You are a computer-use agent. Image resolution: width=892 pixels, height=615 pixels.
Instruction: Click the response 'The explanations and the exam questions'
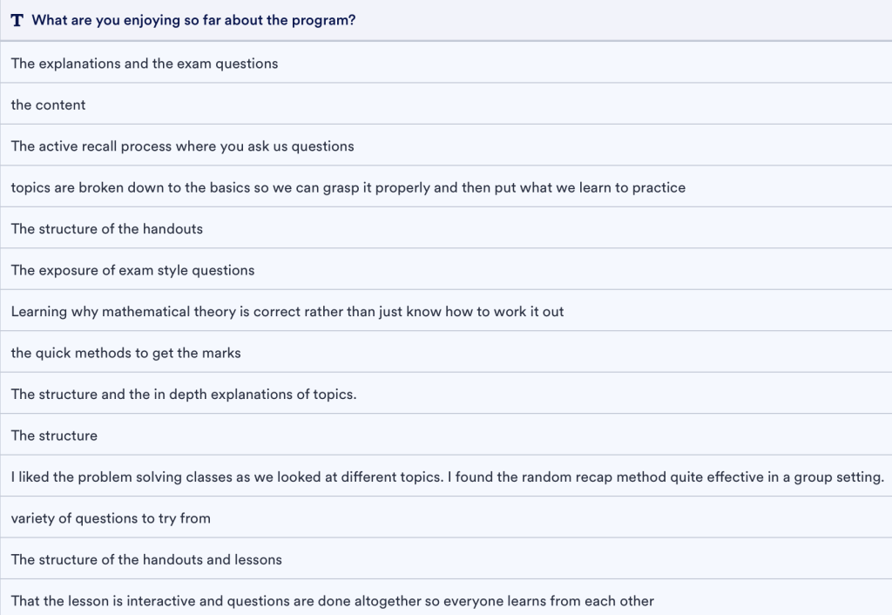(145, 63)
